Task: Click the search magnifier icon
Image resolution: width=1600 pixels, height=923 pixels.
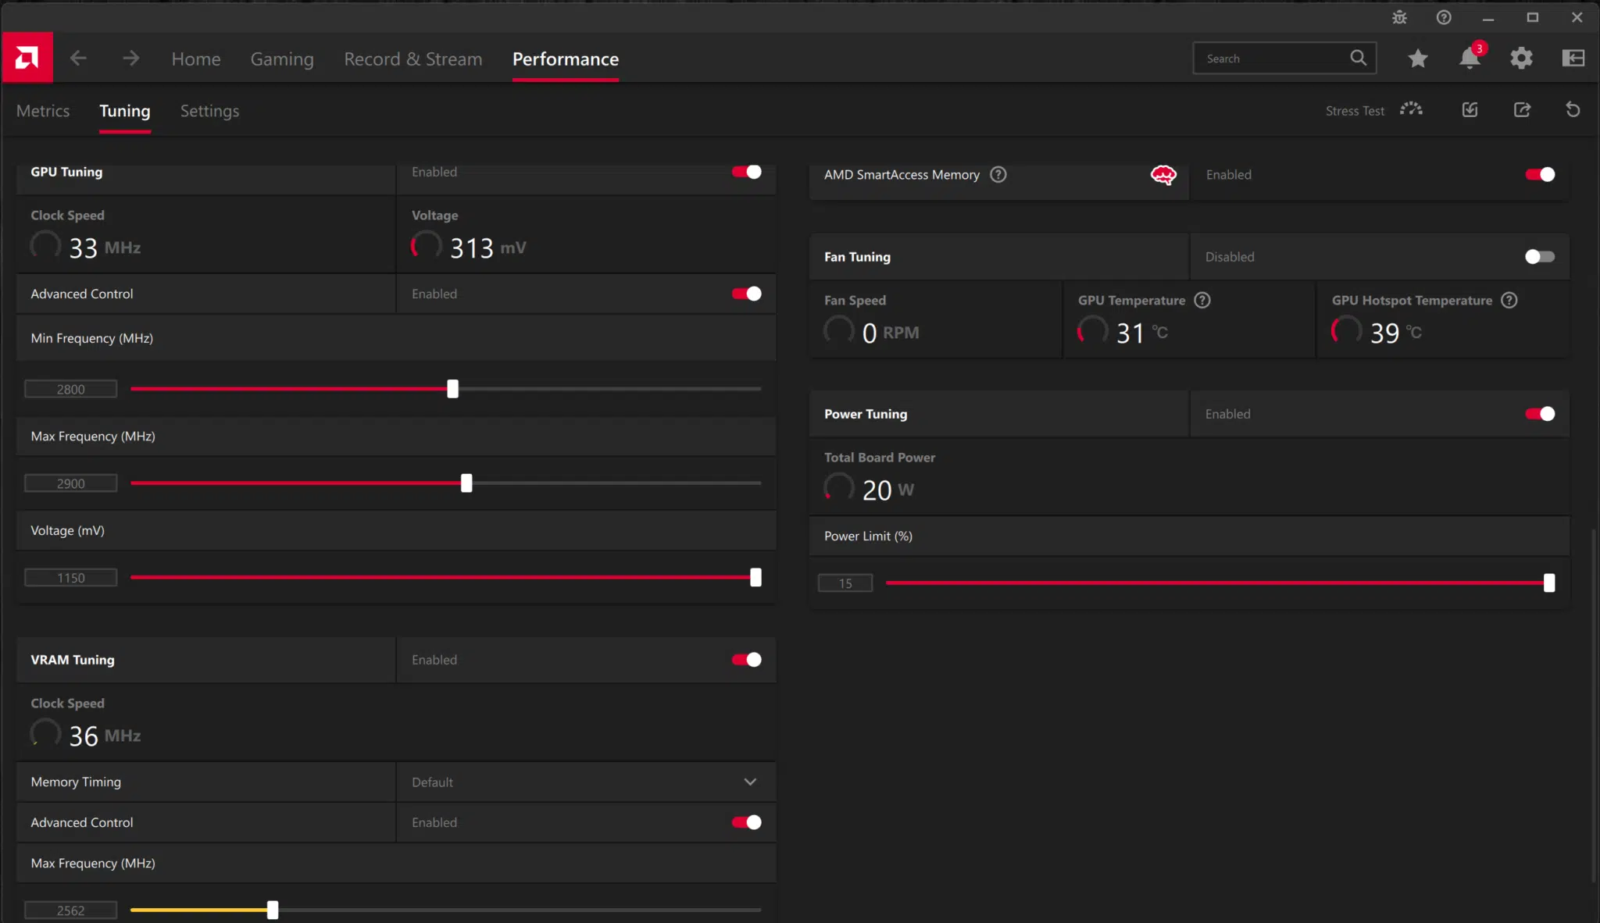Action: point(1358,58)
